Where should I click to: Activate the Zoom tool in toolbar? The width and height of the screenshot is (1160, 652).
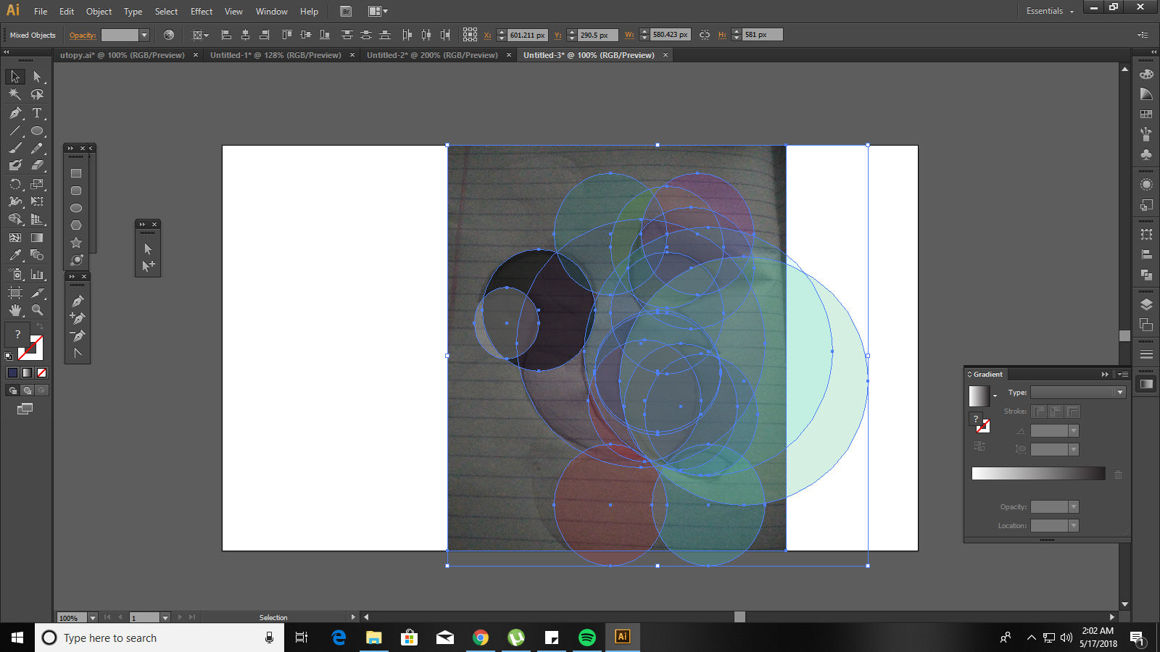(x=37, y=310)
